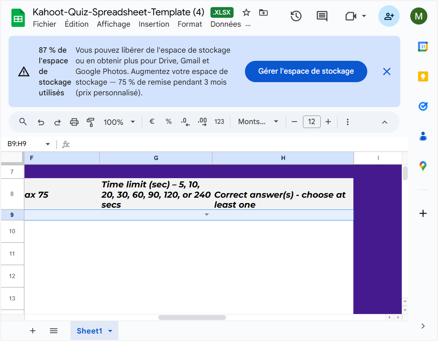The height and width of the screenshot is (341, 438).
Task: Open Sheet1 tab options arrow
Action: coord(111,331)
